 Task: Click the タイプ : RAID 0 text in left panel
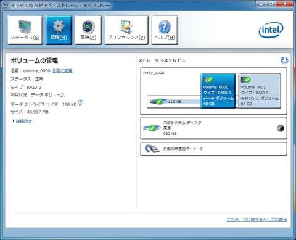(26, 87)
